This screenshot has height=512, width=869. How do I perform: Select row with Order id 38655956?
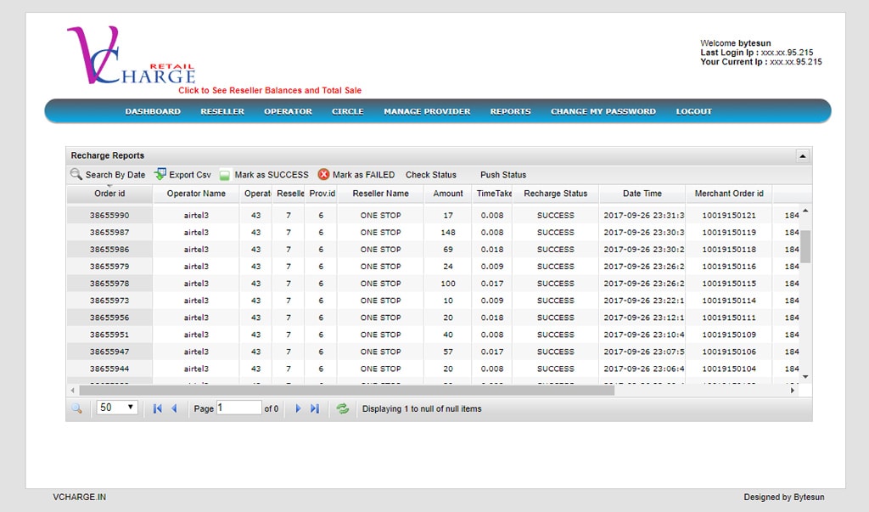point(432,318)
